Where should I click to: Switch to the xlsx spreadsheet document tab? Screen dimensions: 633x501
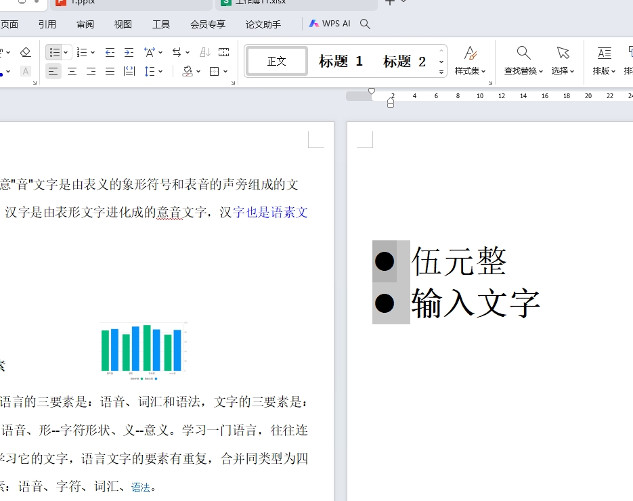[x=297, y=3]
